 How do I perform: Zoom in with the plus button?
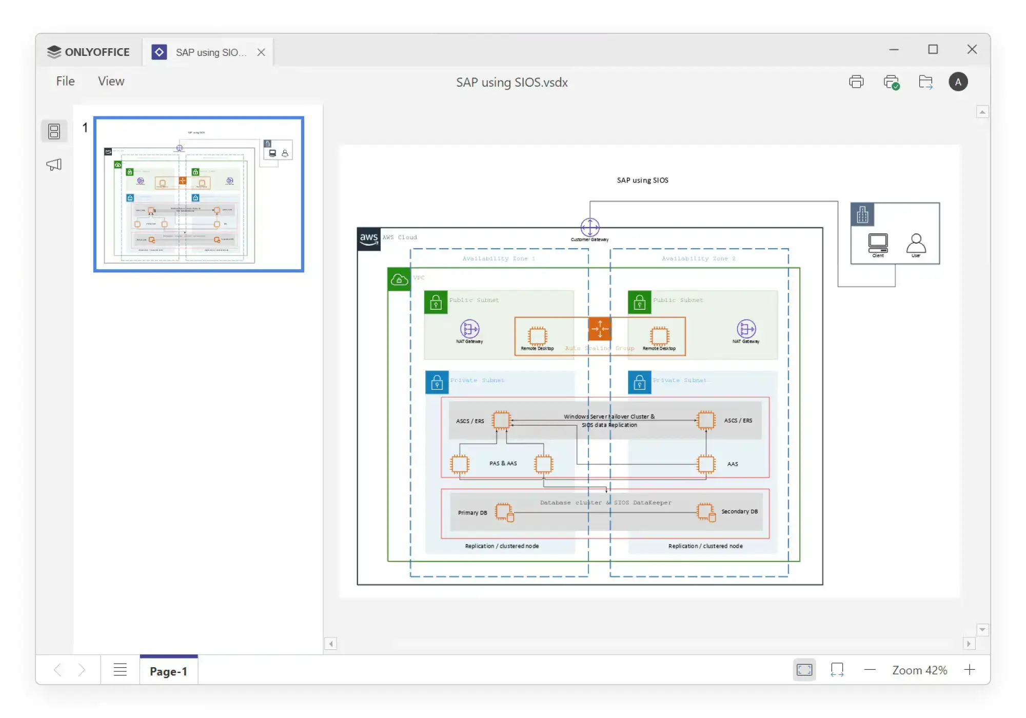(970, 670)
